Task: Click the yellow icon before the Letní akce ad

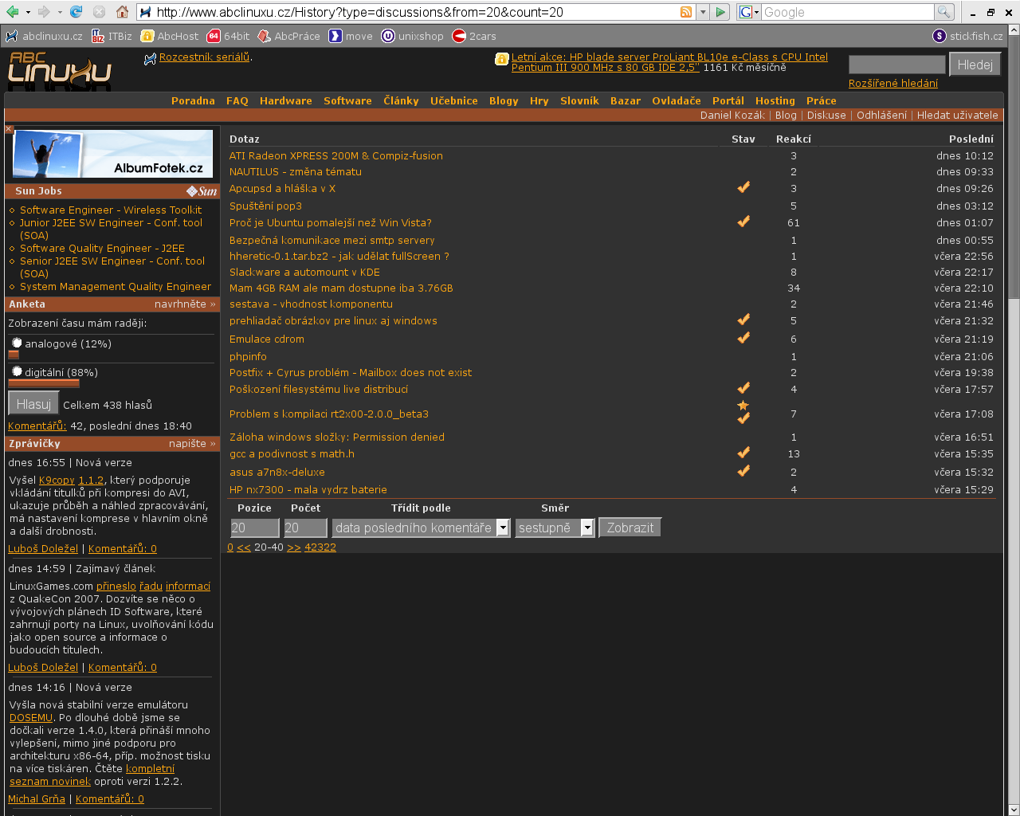Action: click(502, 59)
